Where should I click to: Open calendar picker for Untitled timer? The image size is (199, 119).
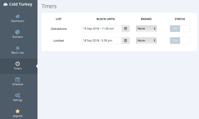pos(126,41)
